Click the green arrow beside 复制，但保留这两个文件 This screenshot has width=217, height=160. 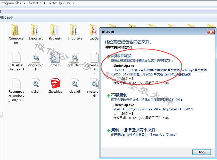pos(108,131)
